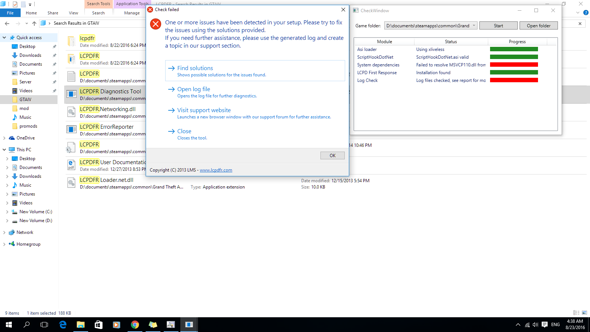Open Windows Start menu

9,325
